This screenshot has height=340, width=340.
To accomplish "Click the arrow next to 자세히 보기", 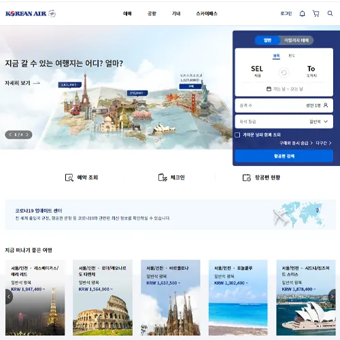I will (x=37, y=83).
